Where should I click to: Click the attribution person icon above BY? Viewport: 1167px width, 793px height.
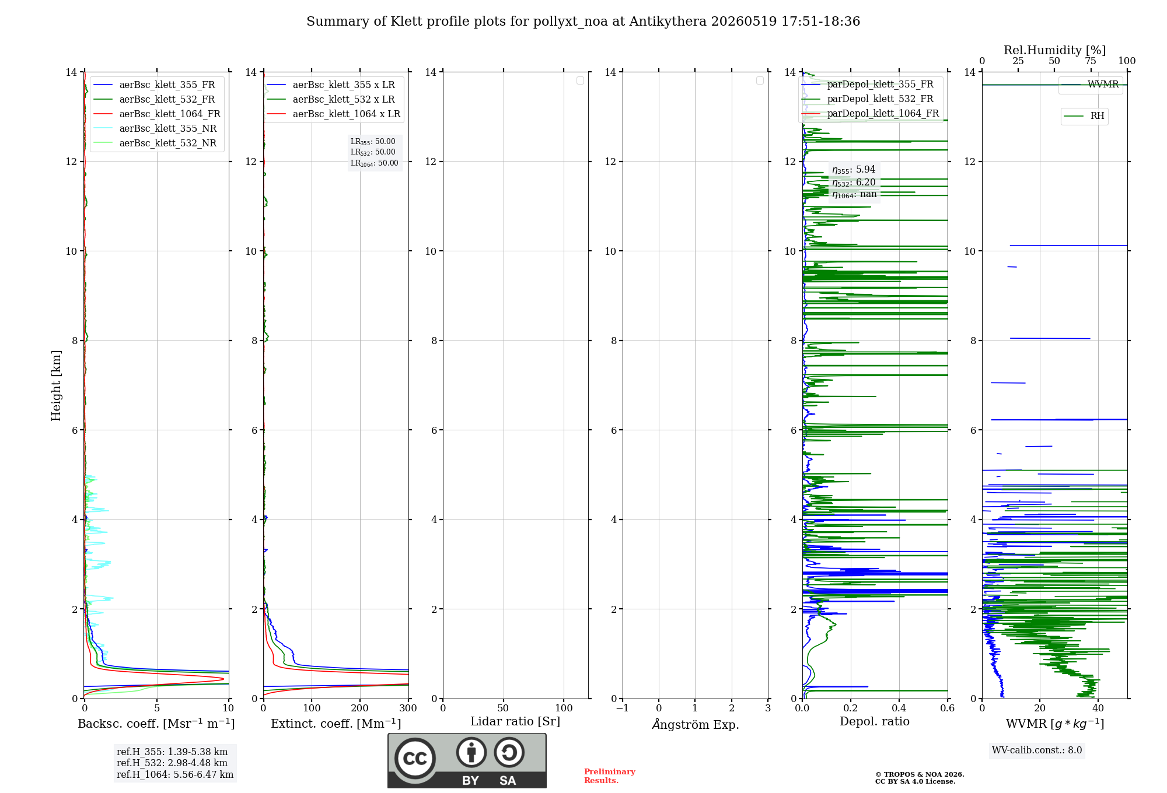(x=471, y=752)
